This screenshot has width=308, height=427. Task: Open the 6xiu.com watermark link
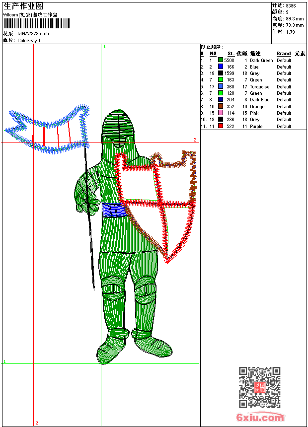(x=260, y=417)
